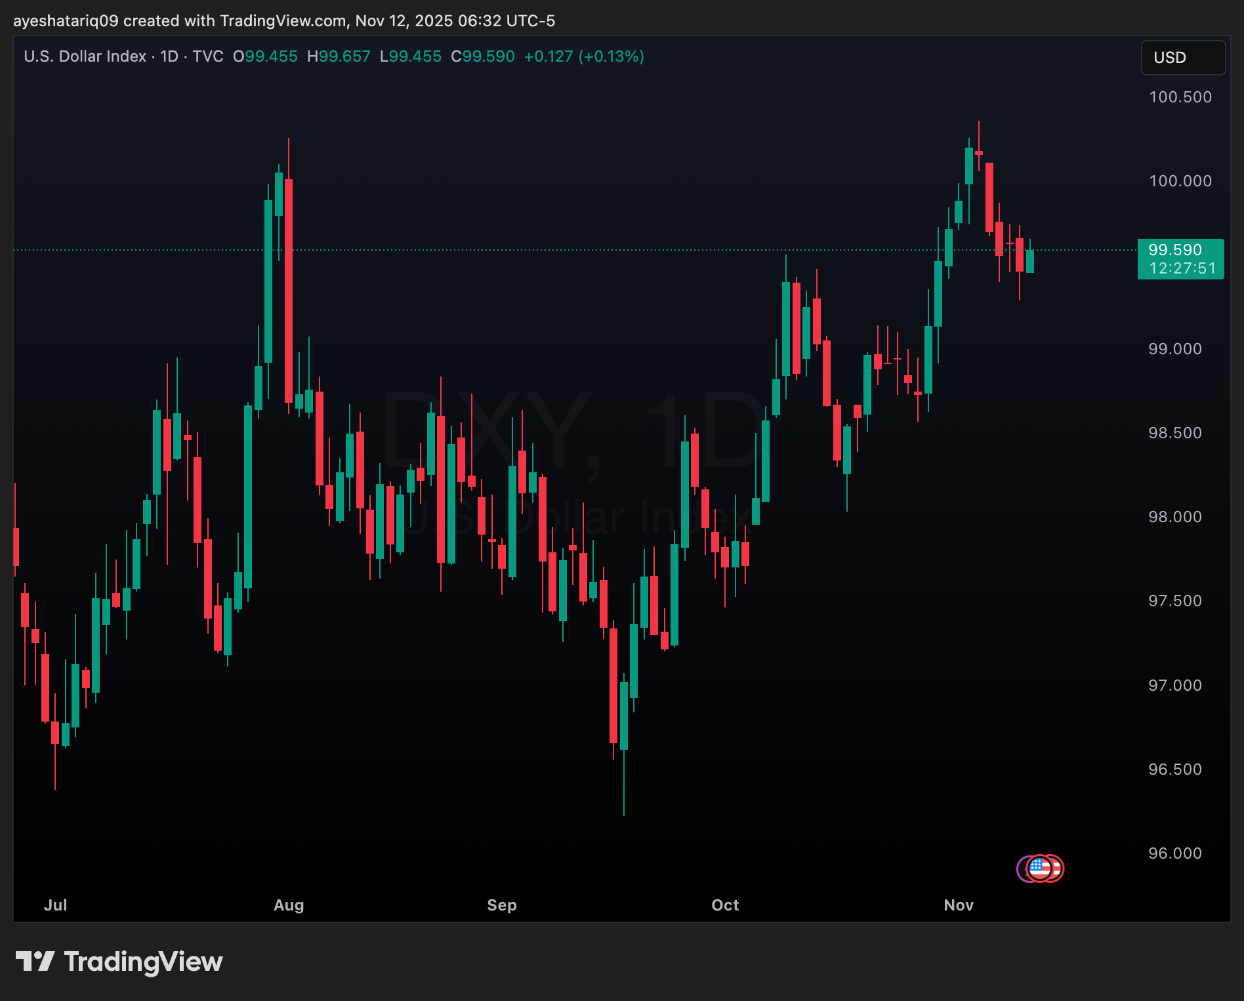Click the 99.000 price axis label

tap(1175, 349)
